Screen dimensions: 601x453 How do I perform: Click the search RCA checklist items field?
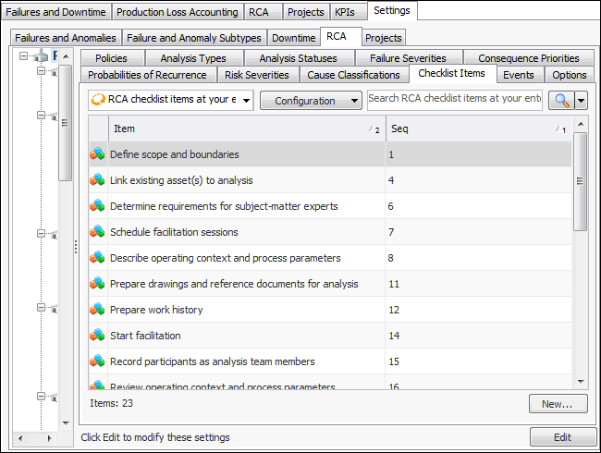point(454,98)
